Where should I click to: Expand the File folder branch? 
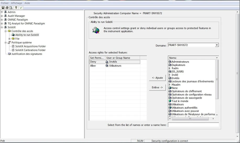coord(9,39)
